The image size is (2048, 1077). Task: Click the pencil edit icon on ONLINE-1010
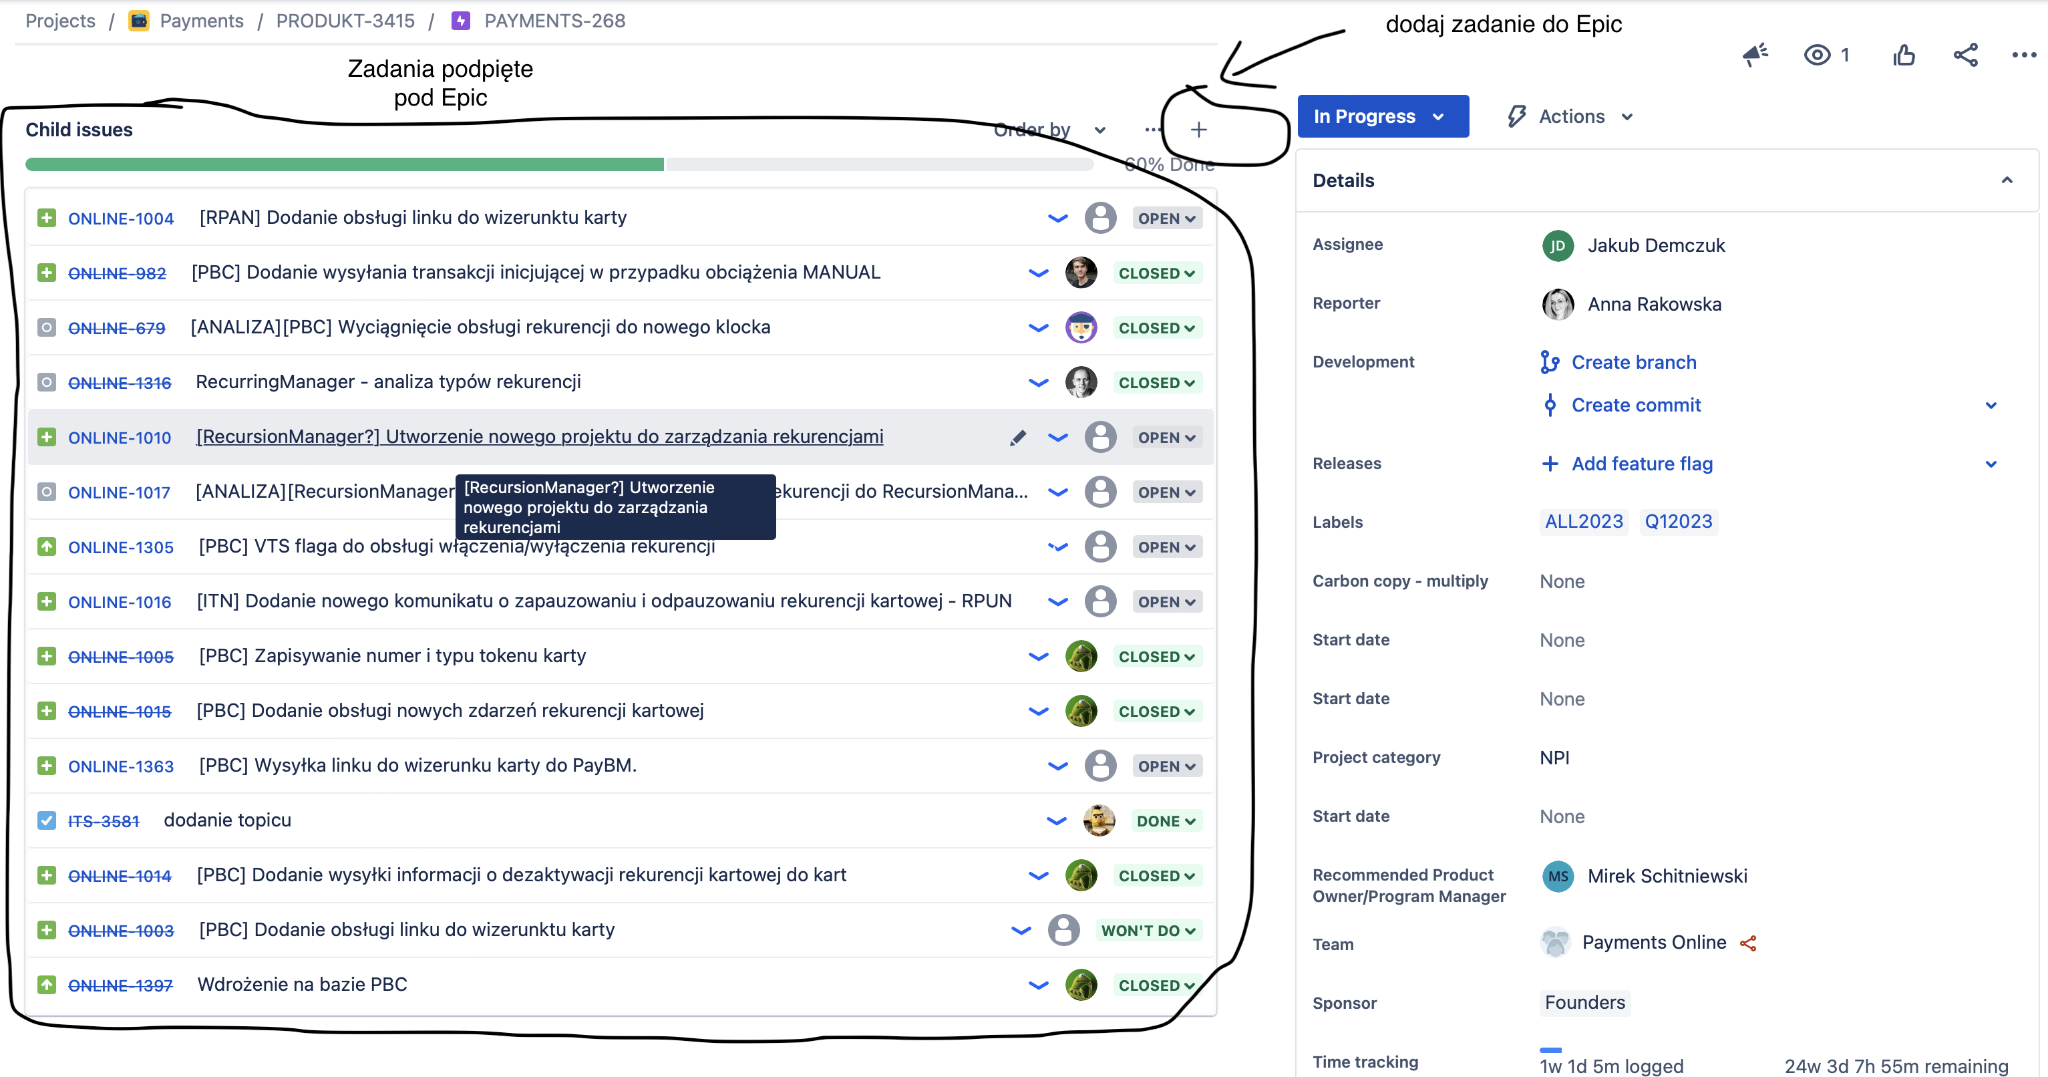pos(1017,438)
